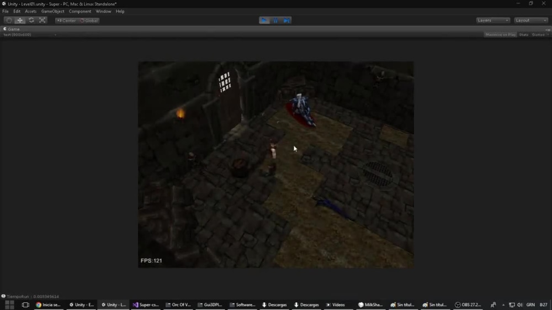This screenshot has width=552, height=310.
Task: Switch to Visual Studio 'Super-cs...' window
Action: click(x=146, y=304)
